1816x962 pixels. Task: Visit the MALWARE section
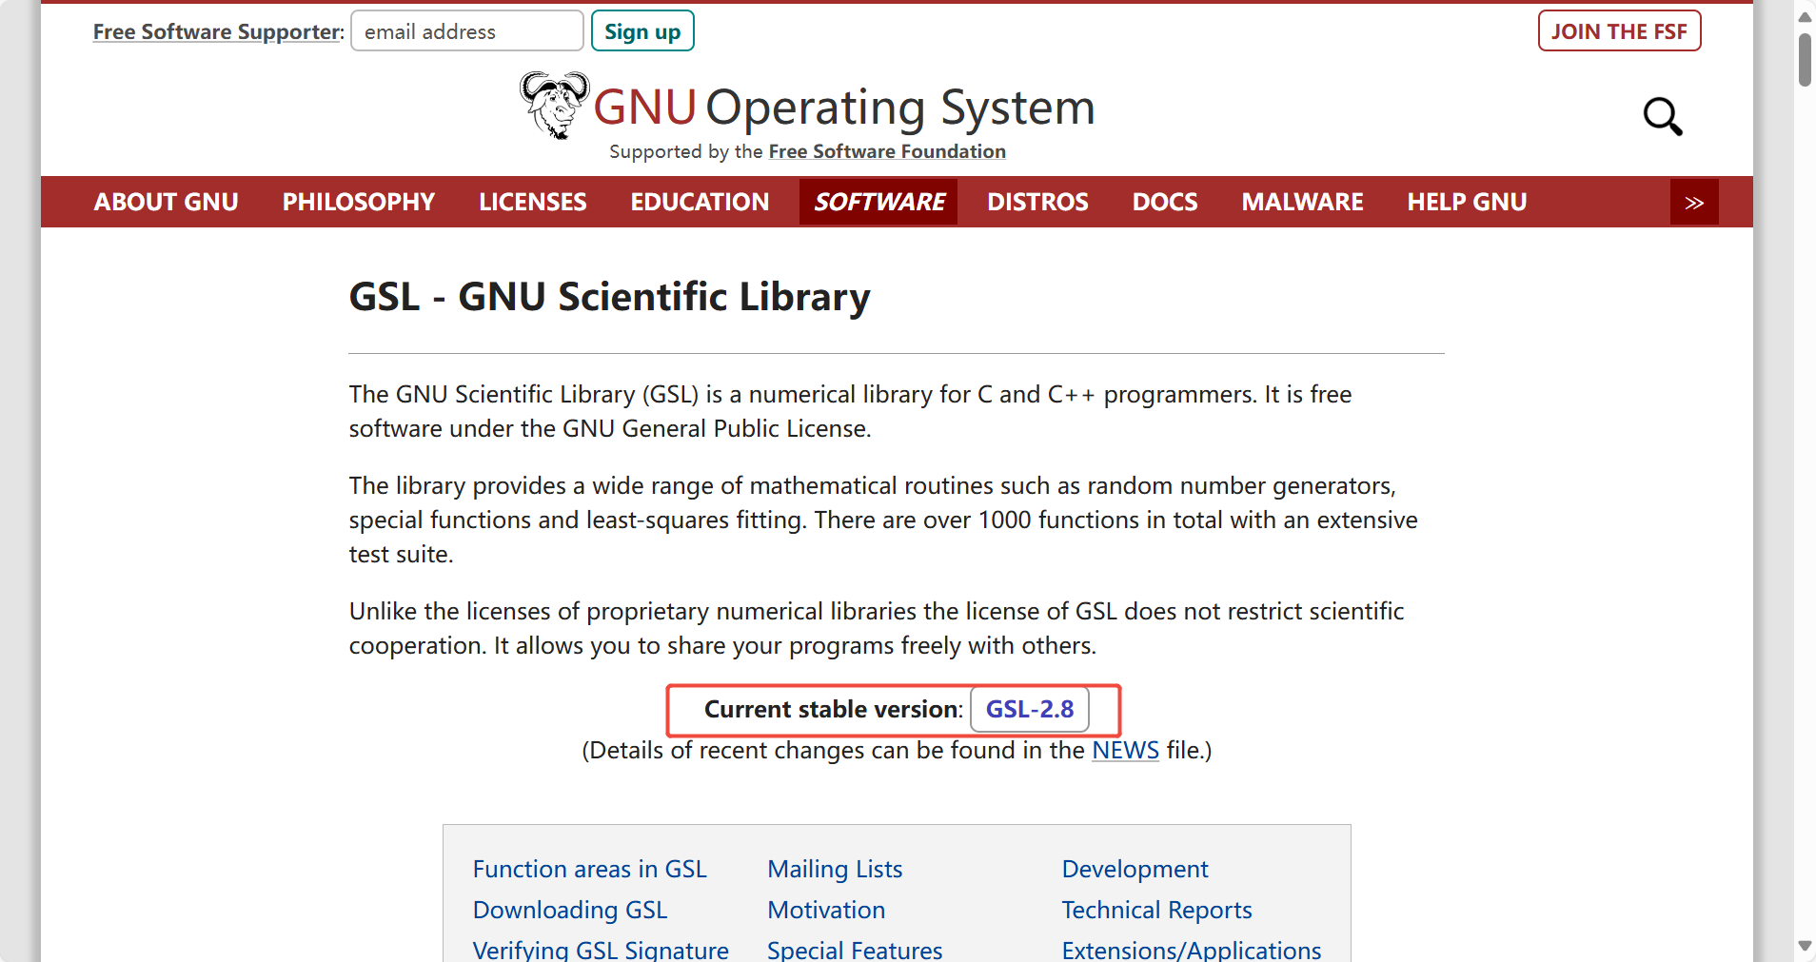click(x=1302, y=202)
